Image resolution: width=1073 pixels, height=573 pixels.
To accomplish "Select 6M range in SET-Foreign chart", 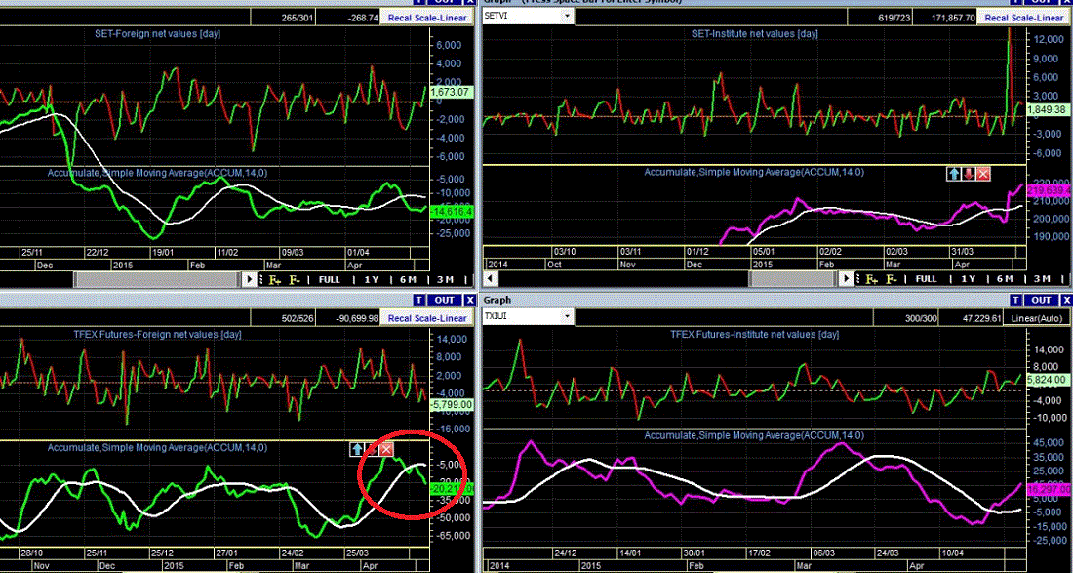I will [x=407, y=279].
